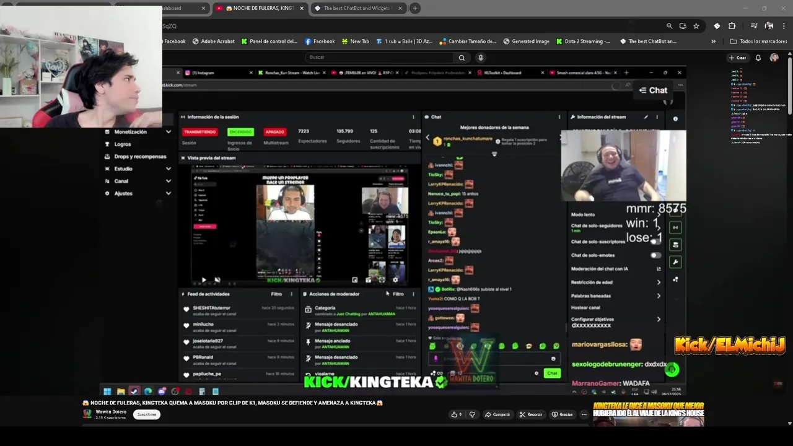Open the Wawita Dotero channel name link

pyautogui.click(x=111, y=412)
